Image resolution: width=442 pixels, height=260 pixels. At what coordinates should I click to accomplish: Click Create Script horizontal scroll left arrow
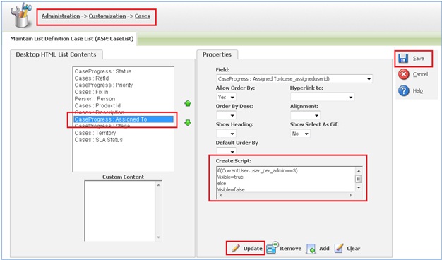click(220, 195)
